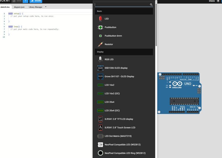Click the search magnifier icon
Viewport: 222px width, 158px height.
pos(151,5)
